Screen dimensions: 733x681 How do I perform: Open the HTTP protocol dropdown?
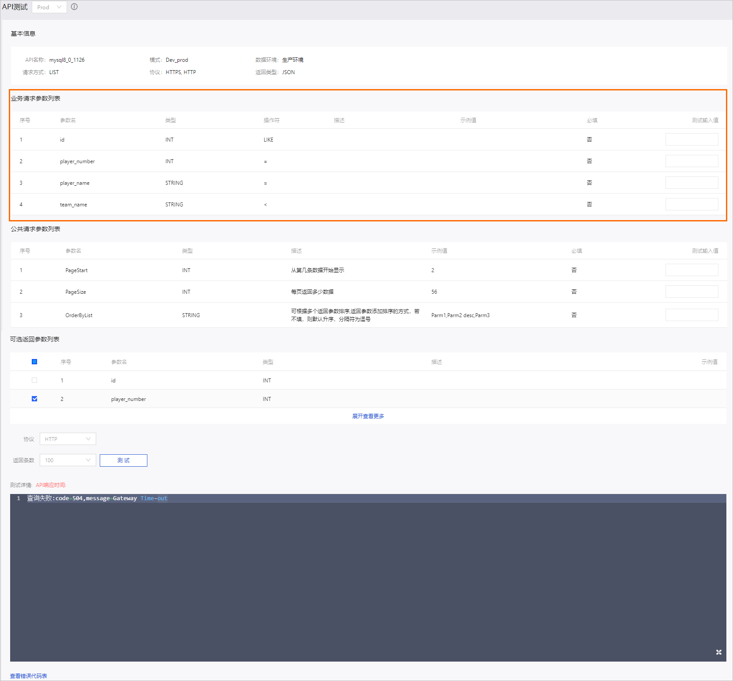point(68,439)
